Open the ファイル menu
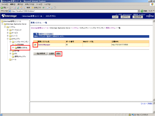The width and height of the screenshot is (155, 116). coord(4,4)
